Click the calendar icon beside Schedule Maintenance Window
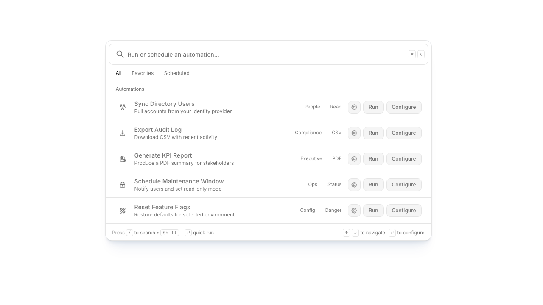 click(x=123, y=184)
